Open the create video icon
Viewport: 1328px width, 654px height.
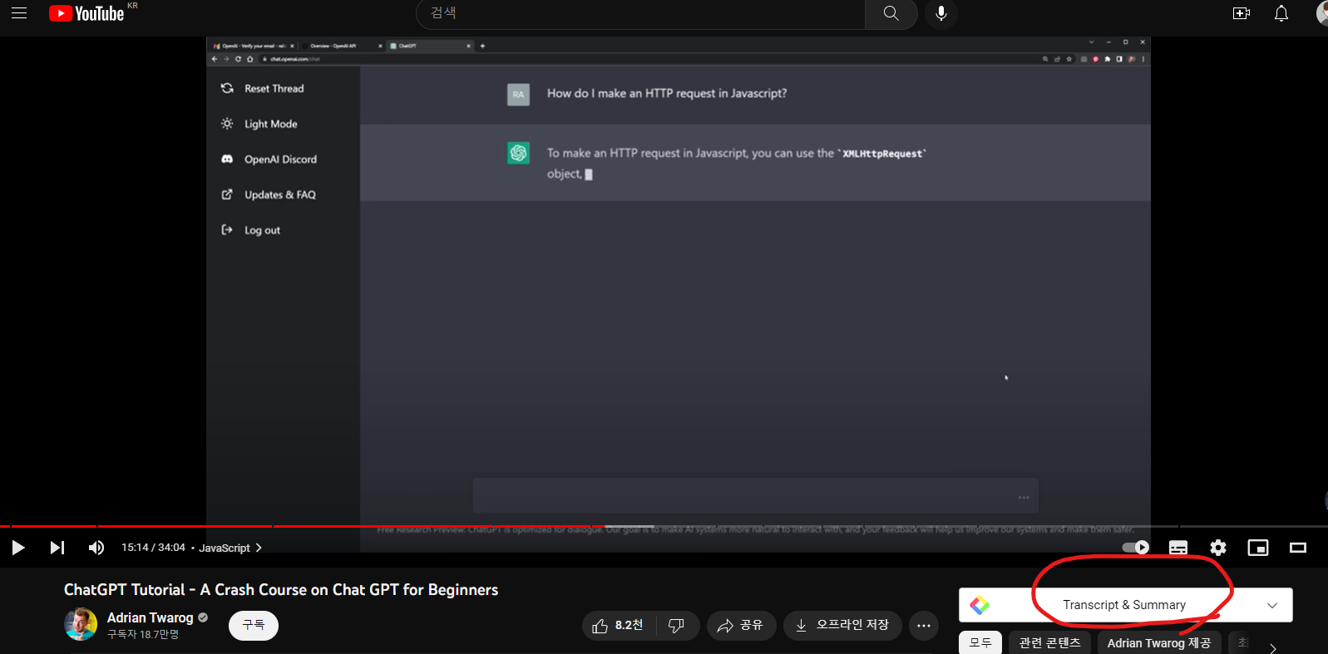point(1242,13)
